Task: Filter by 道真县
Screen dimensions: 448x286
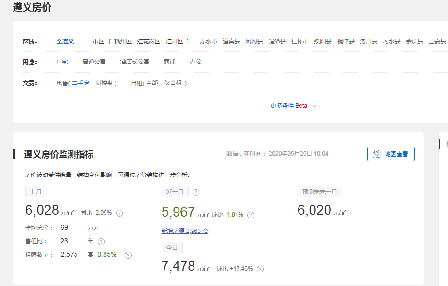Action: point(231,41)
